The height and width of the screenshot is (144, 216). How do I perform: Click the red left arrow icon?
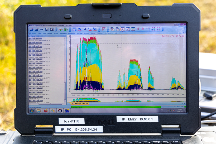tap(138, 29)
